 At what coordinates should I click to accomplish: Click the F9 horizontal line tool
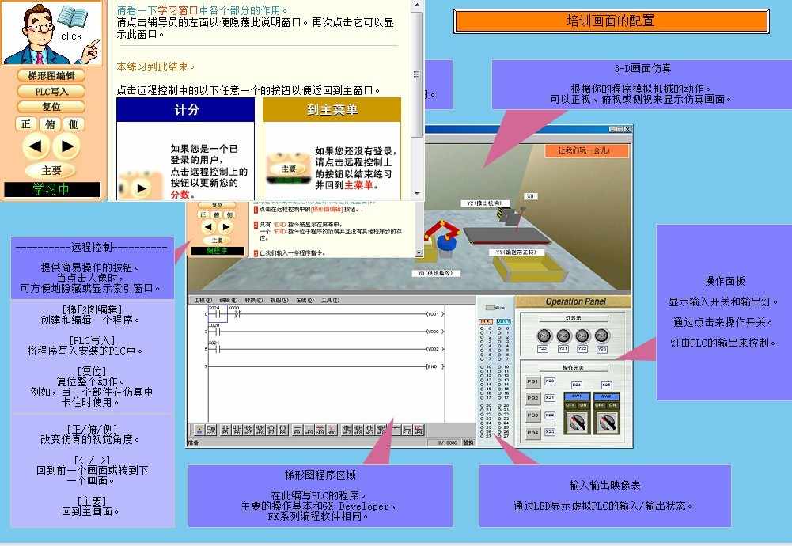coord(297,430)
